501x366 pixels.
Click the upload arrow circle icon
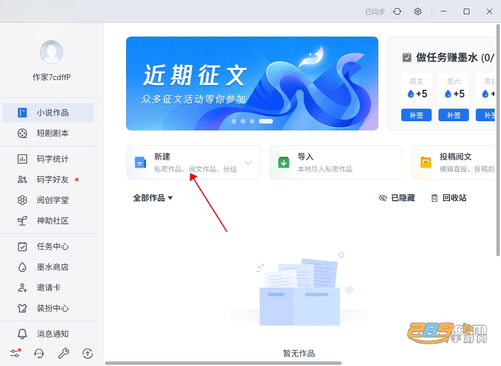click(88, 353)
